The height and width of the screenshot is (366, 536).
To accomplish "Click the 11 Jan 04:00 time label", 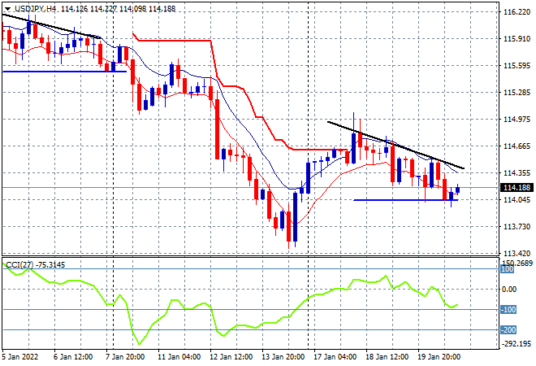I will (179, 357).
